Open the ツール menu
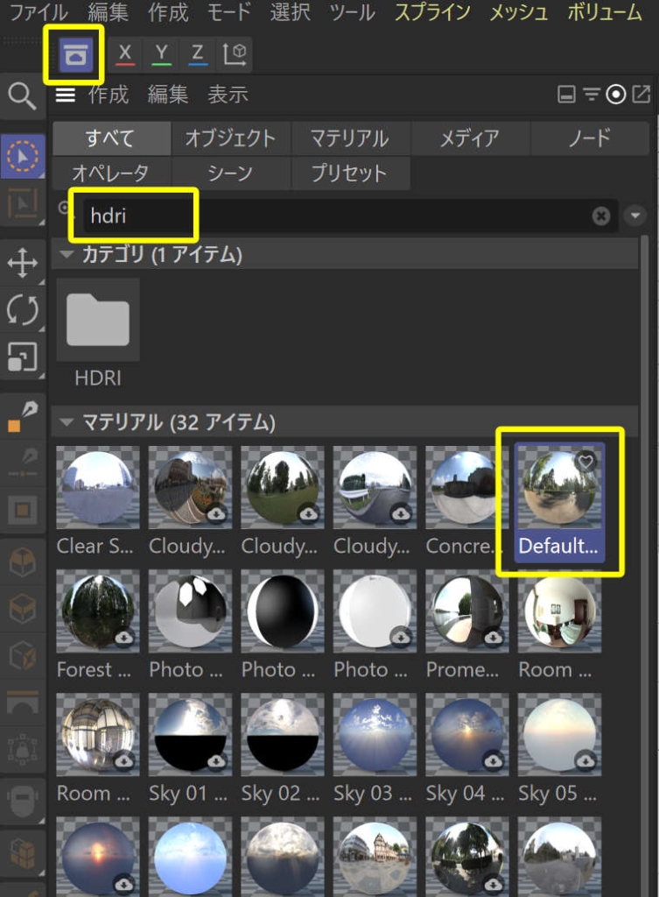Image resolution: width=659 pixels, height=897 pixels. [353, 12]
